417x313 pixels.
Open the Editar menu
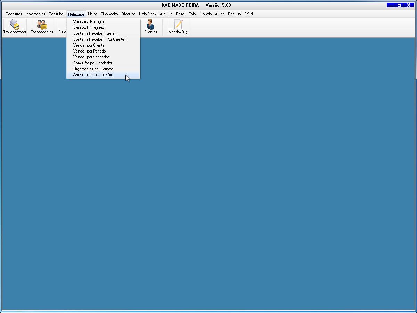click(181, 14)
